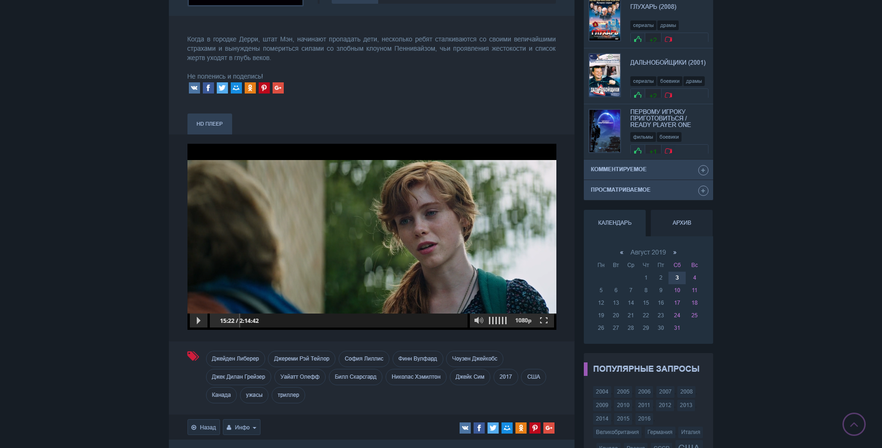Click Odnoklassniki share icon below tags
This screenshot has height=448, width=882.
(521, 428)
